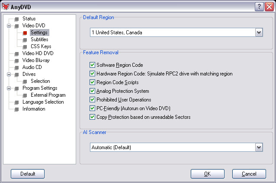Open the AI Scanner dropdown arrow
This screenshot has width=276, height=183.
click(259, 147)
